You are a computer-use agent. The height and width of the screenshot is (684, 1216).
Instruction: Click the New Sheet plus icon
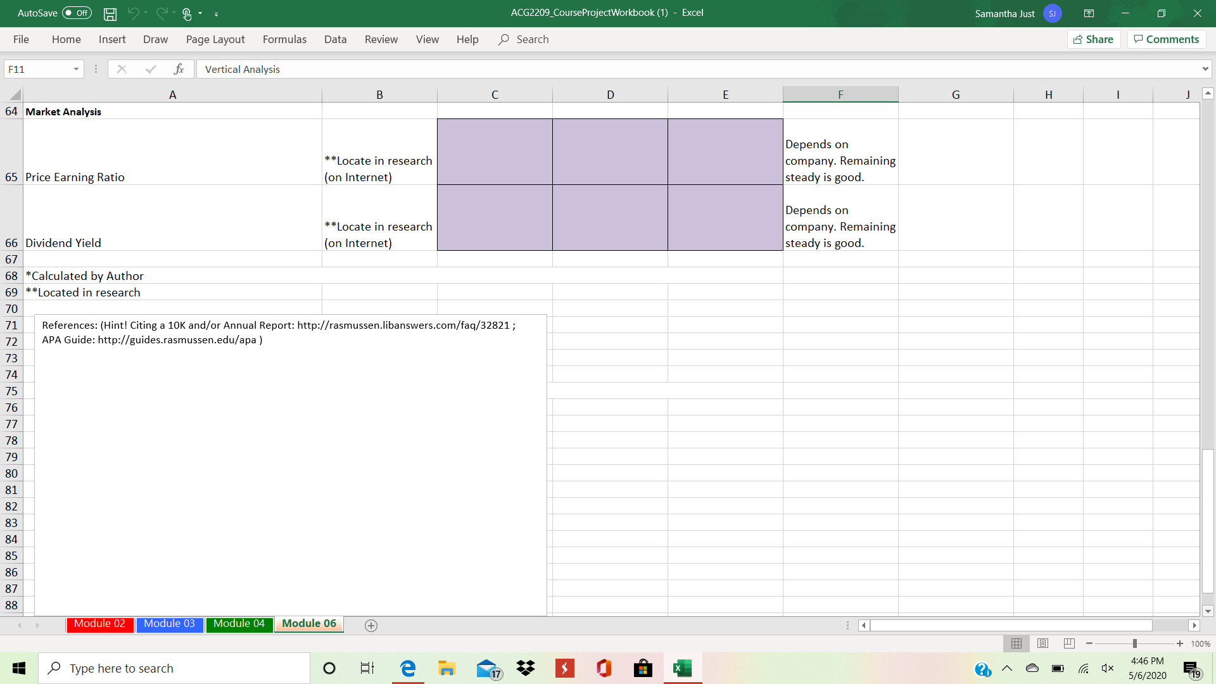(x=371, y=625)
